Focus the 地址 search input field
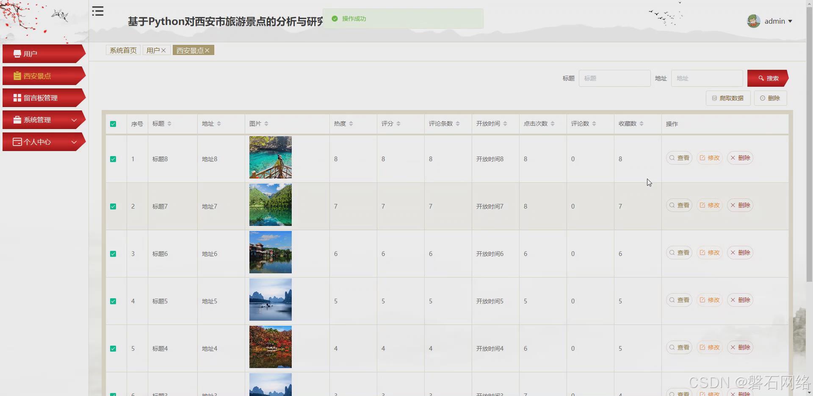The width and height of the screenshot is (813, 396). click(x=707, y=78)
